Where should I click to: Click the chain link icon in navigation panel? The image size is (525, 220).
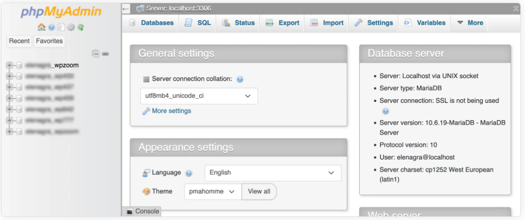pos(106,54)
